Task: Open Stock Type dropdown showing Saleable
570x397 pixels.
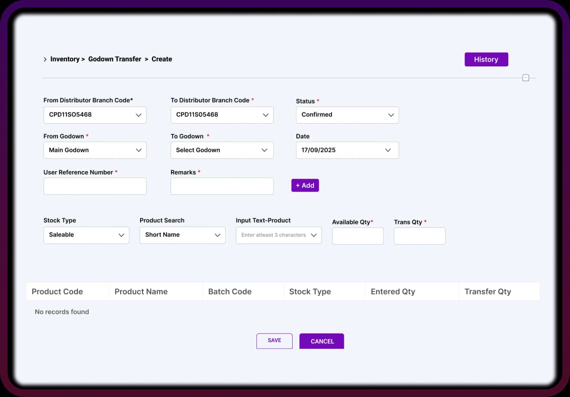Action: tap(86, 235)
